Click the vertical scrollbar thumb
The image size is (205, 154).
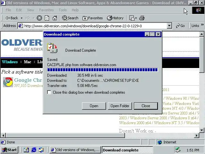point(201,55)
